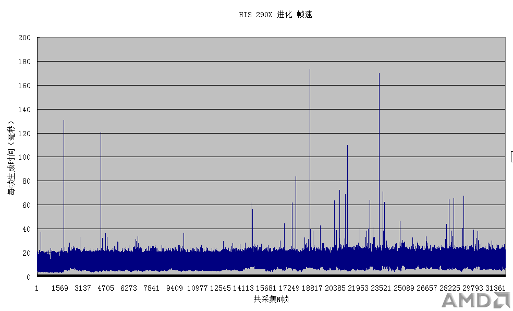Click the x-axis tick label "15681"
Viewport: 513px width, 311px height.
coord(266,288)
